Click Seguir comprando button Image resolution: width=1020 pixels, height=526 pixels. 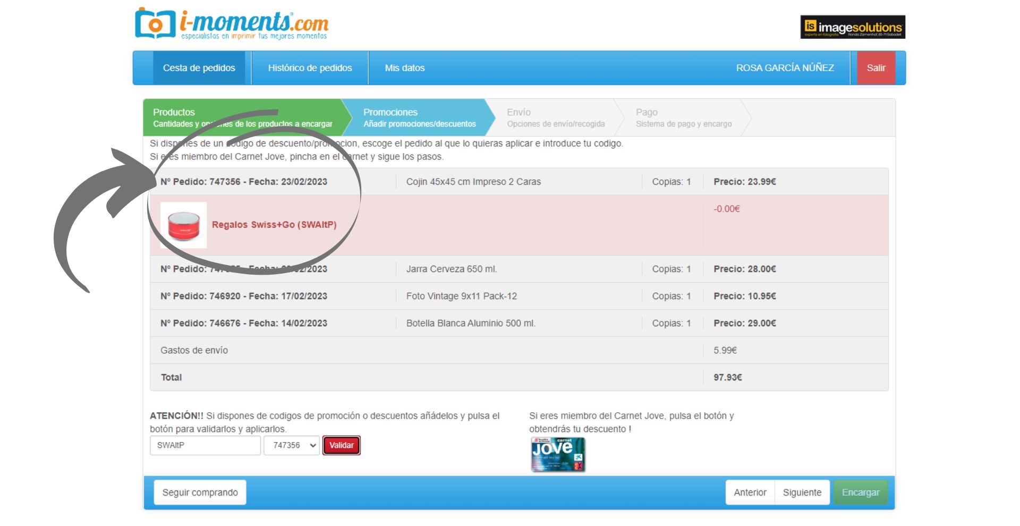click(x=200, y=493)
